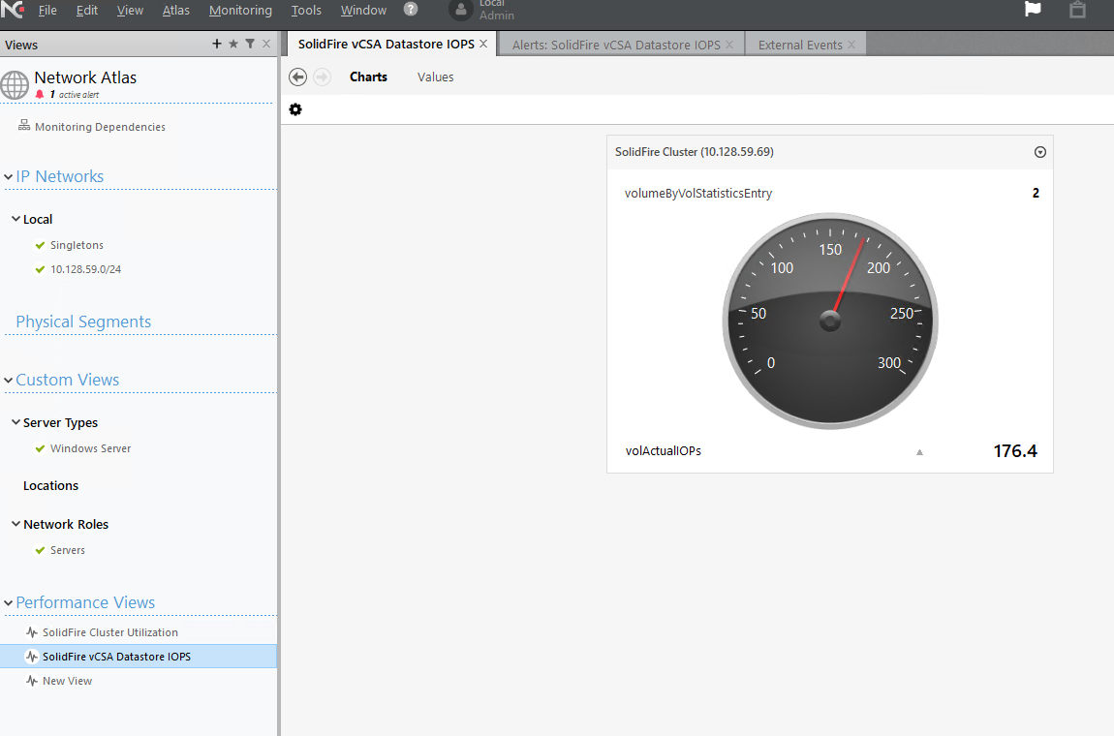Screen dimensions: 1114x736
Task: Open chart settings gear icon
Action: click(295, 109)
